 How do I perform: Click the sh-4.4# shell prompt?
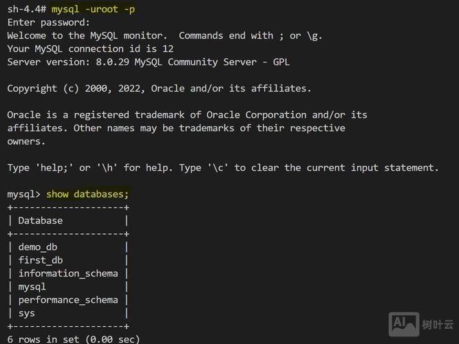[x=26, y=9]
